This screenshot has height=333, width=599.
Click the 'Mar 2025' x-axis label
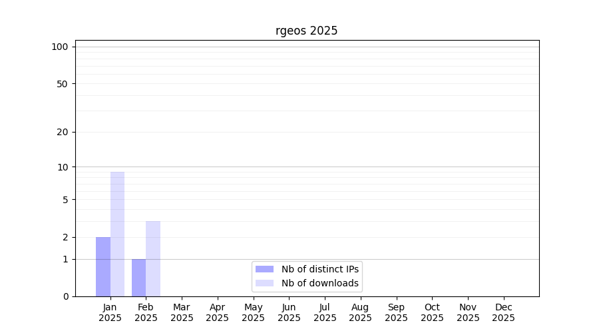click(x=182, y=312)
